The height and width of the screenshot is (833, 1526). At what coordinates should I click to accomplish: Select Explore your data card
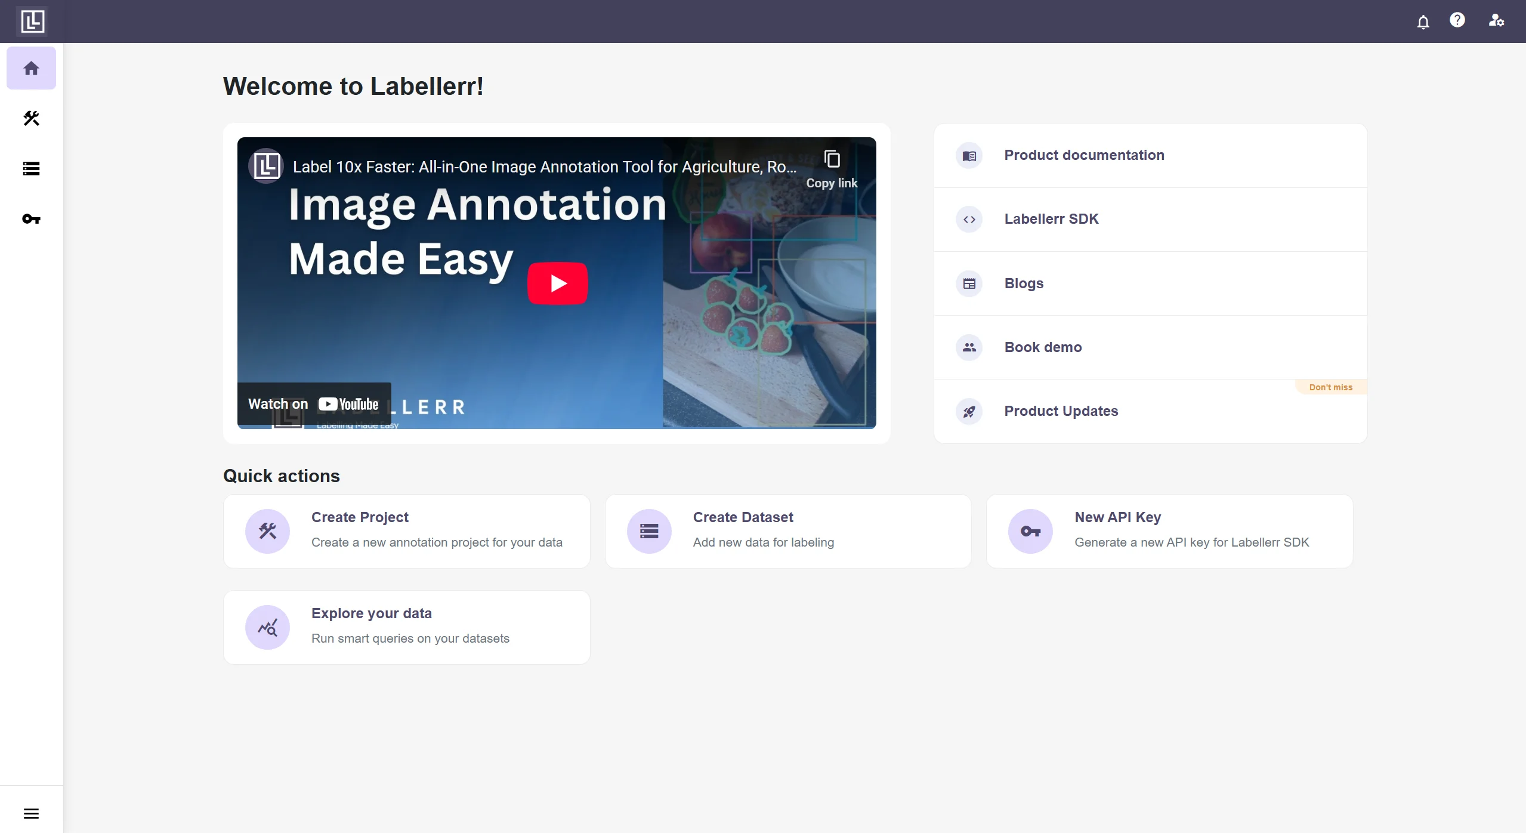coord(406,627)
